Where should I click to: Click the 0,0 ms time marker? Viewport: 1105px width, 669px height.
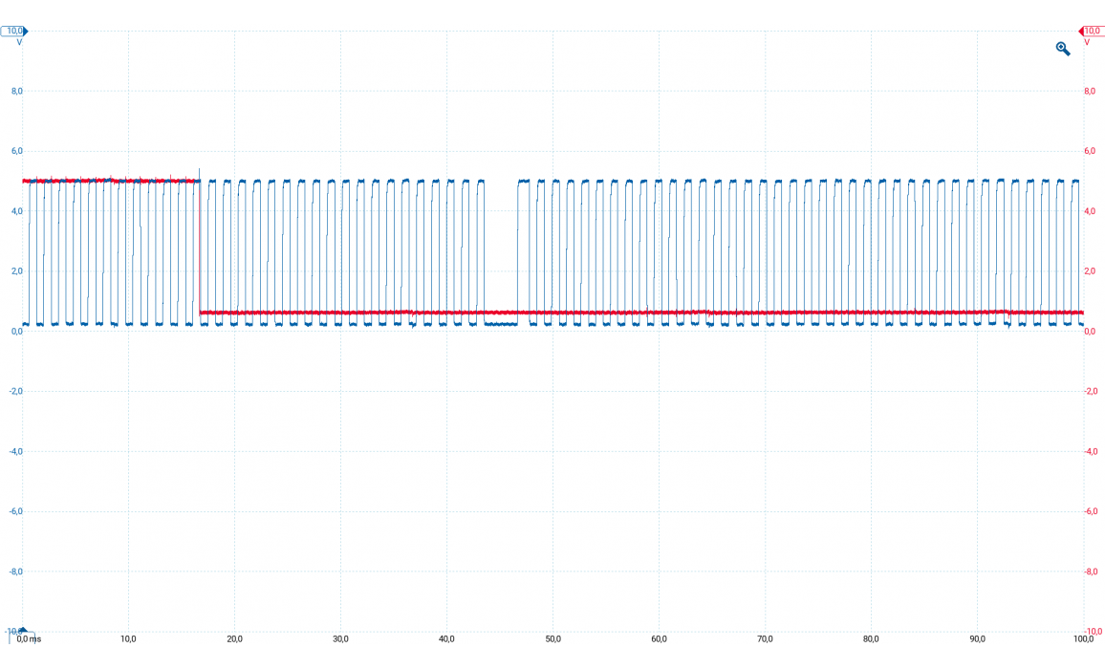pos(27,638)
